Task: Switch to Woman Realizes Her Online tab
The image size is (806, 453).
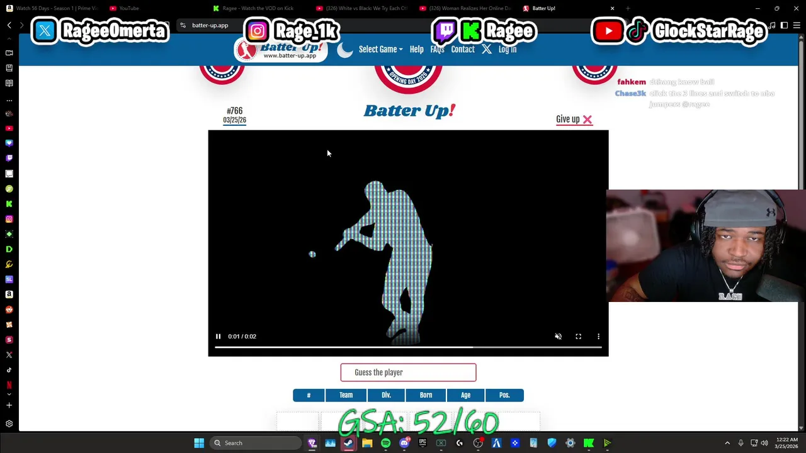Action: tap(466, 8)
